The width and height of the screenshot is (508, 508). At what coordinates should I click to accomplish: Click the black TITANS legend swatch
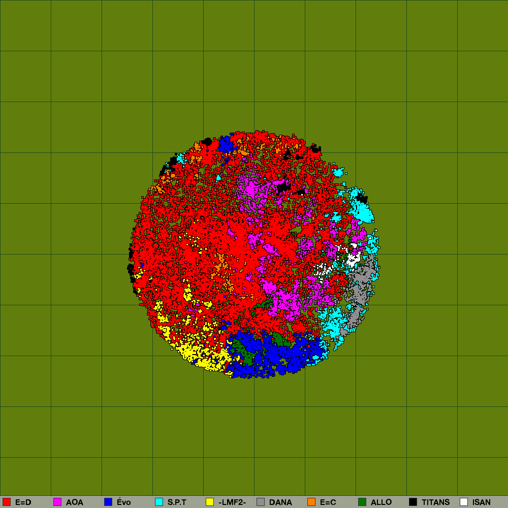(x=413, y=502)
